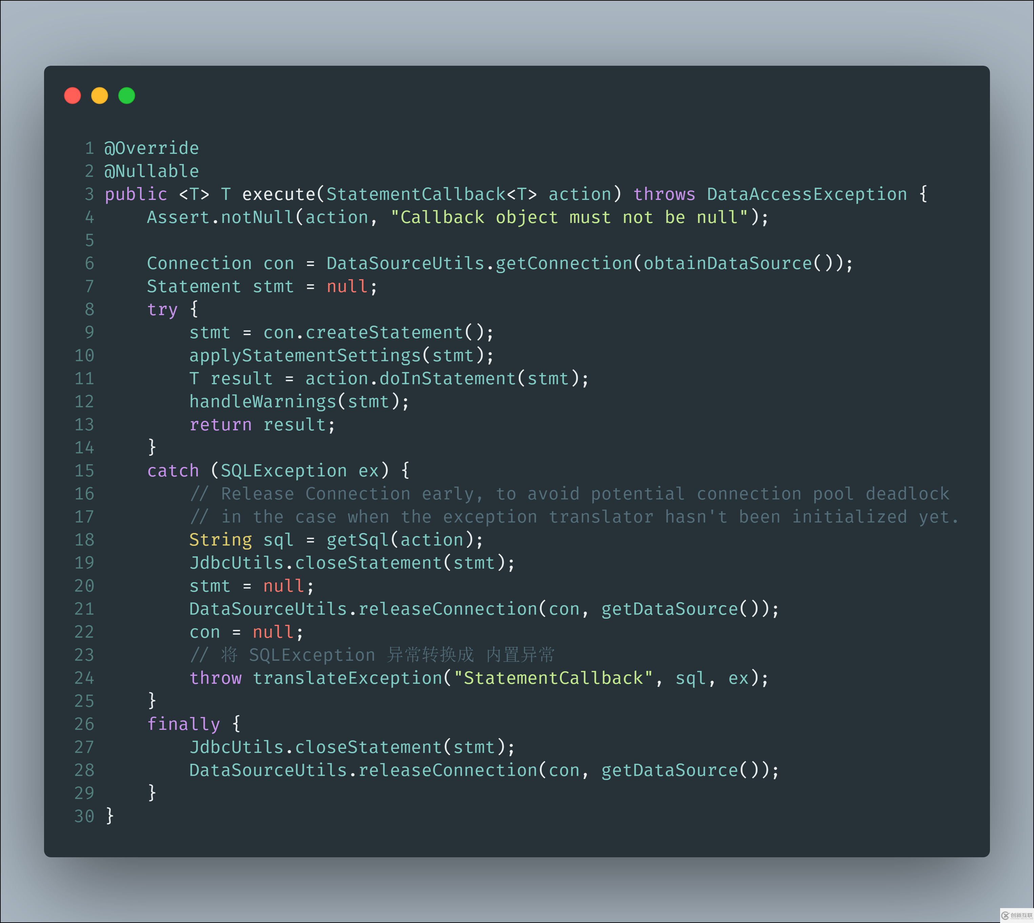Image resolution: width=1034 pixels, height=923 pixels.
Task: Select the red close button in toolbar
Action: tap(74, 95)
